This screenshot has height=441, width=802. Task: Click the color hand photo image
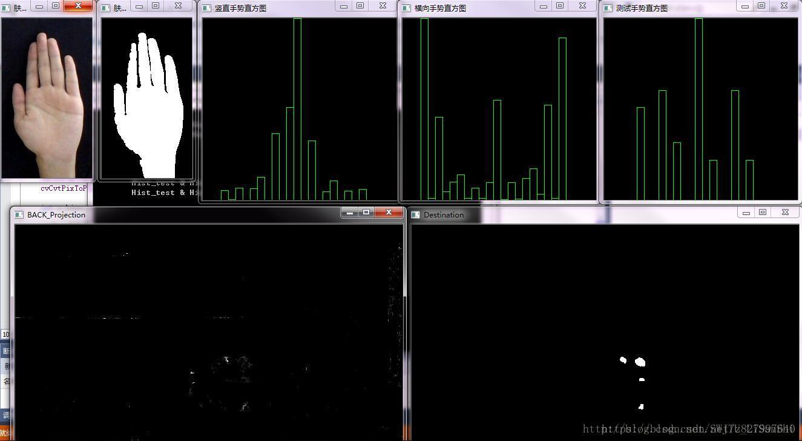click(47, 97)
